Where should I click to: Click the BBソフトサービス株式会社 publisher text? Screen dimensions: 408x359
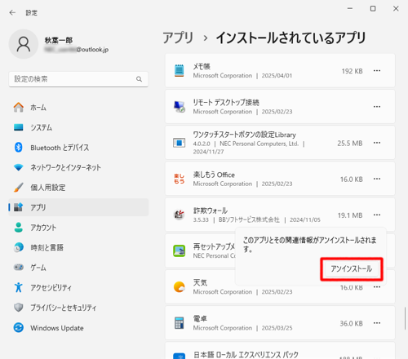tap(249, 219)
